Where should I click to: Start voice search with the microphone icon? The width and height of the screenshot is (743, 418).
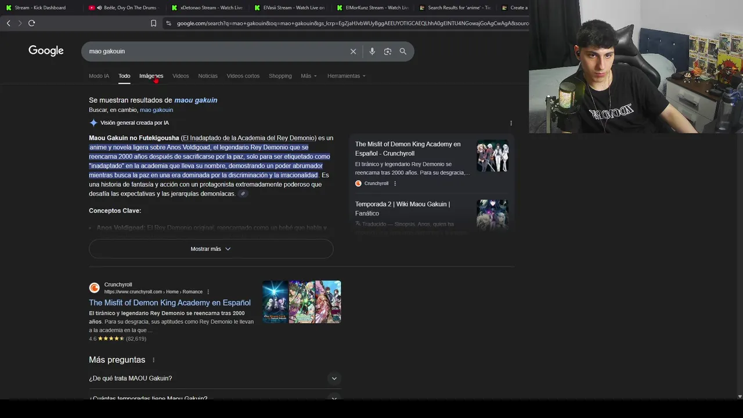[372, 51]
